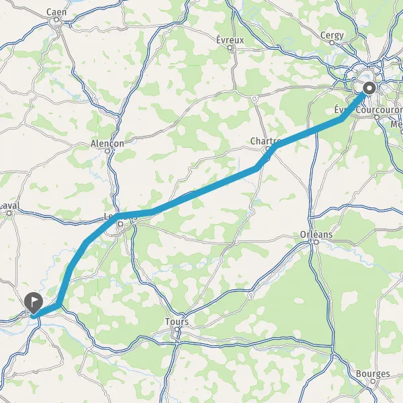Click the Caen map label
This screenshot has width=403, height=403.
[56, 12]
